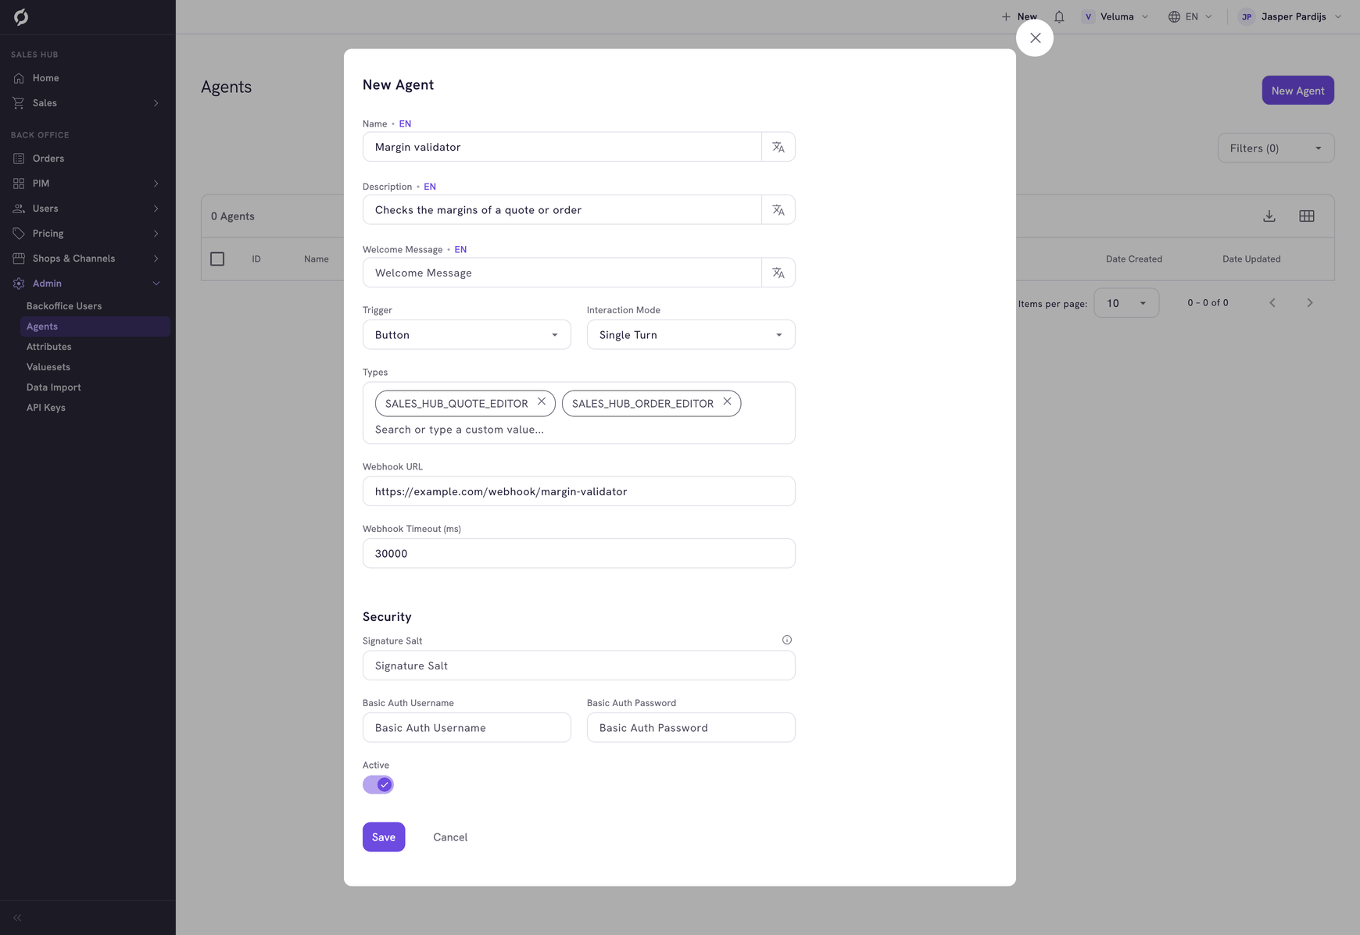The image size is (1360, 935).
Task: Go to previous page arrow in pagination
Action: [x=1272, y=303]
